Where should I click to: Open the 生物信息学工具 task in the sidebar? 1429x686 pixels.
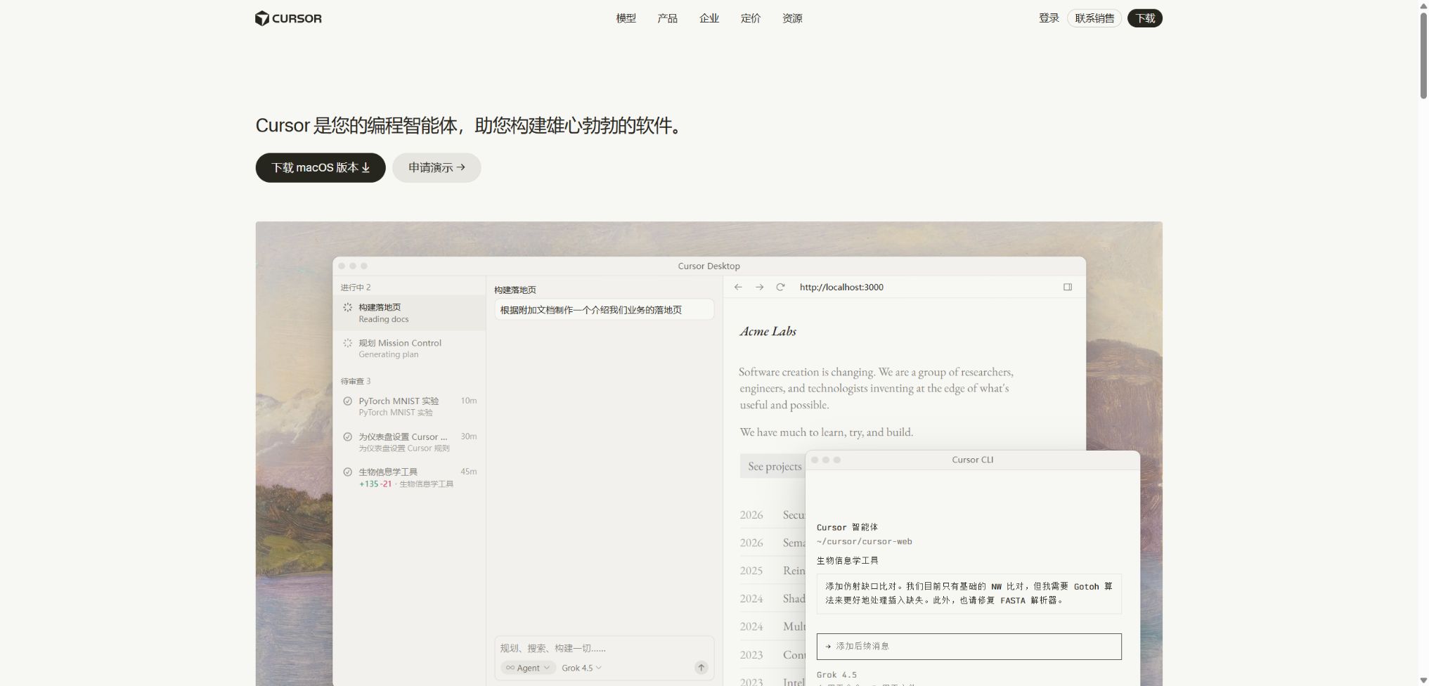[409, 477]
